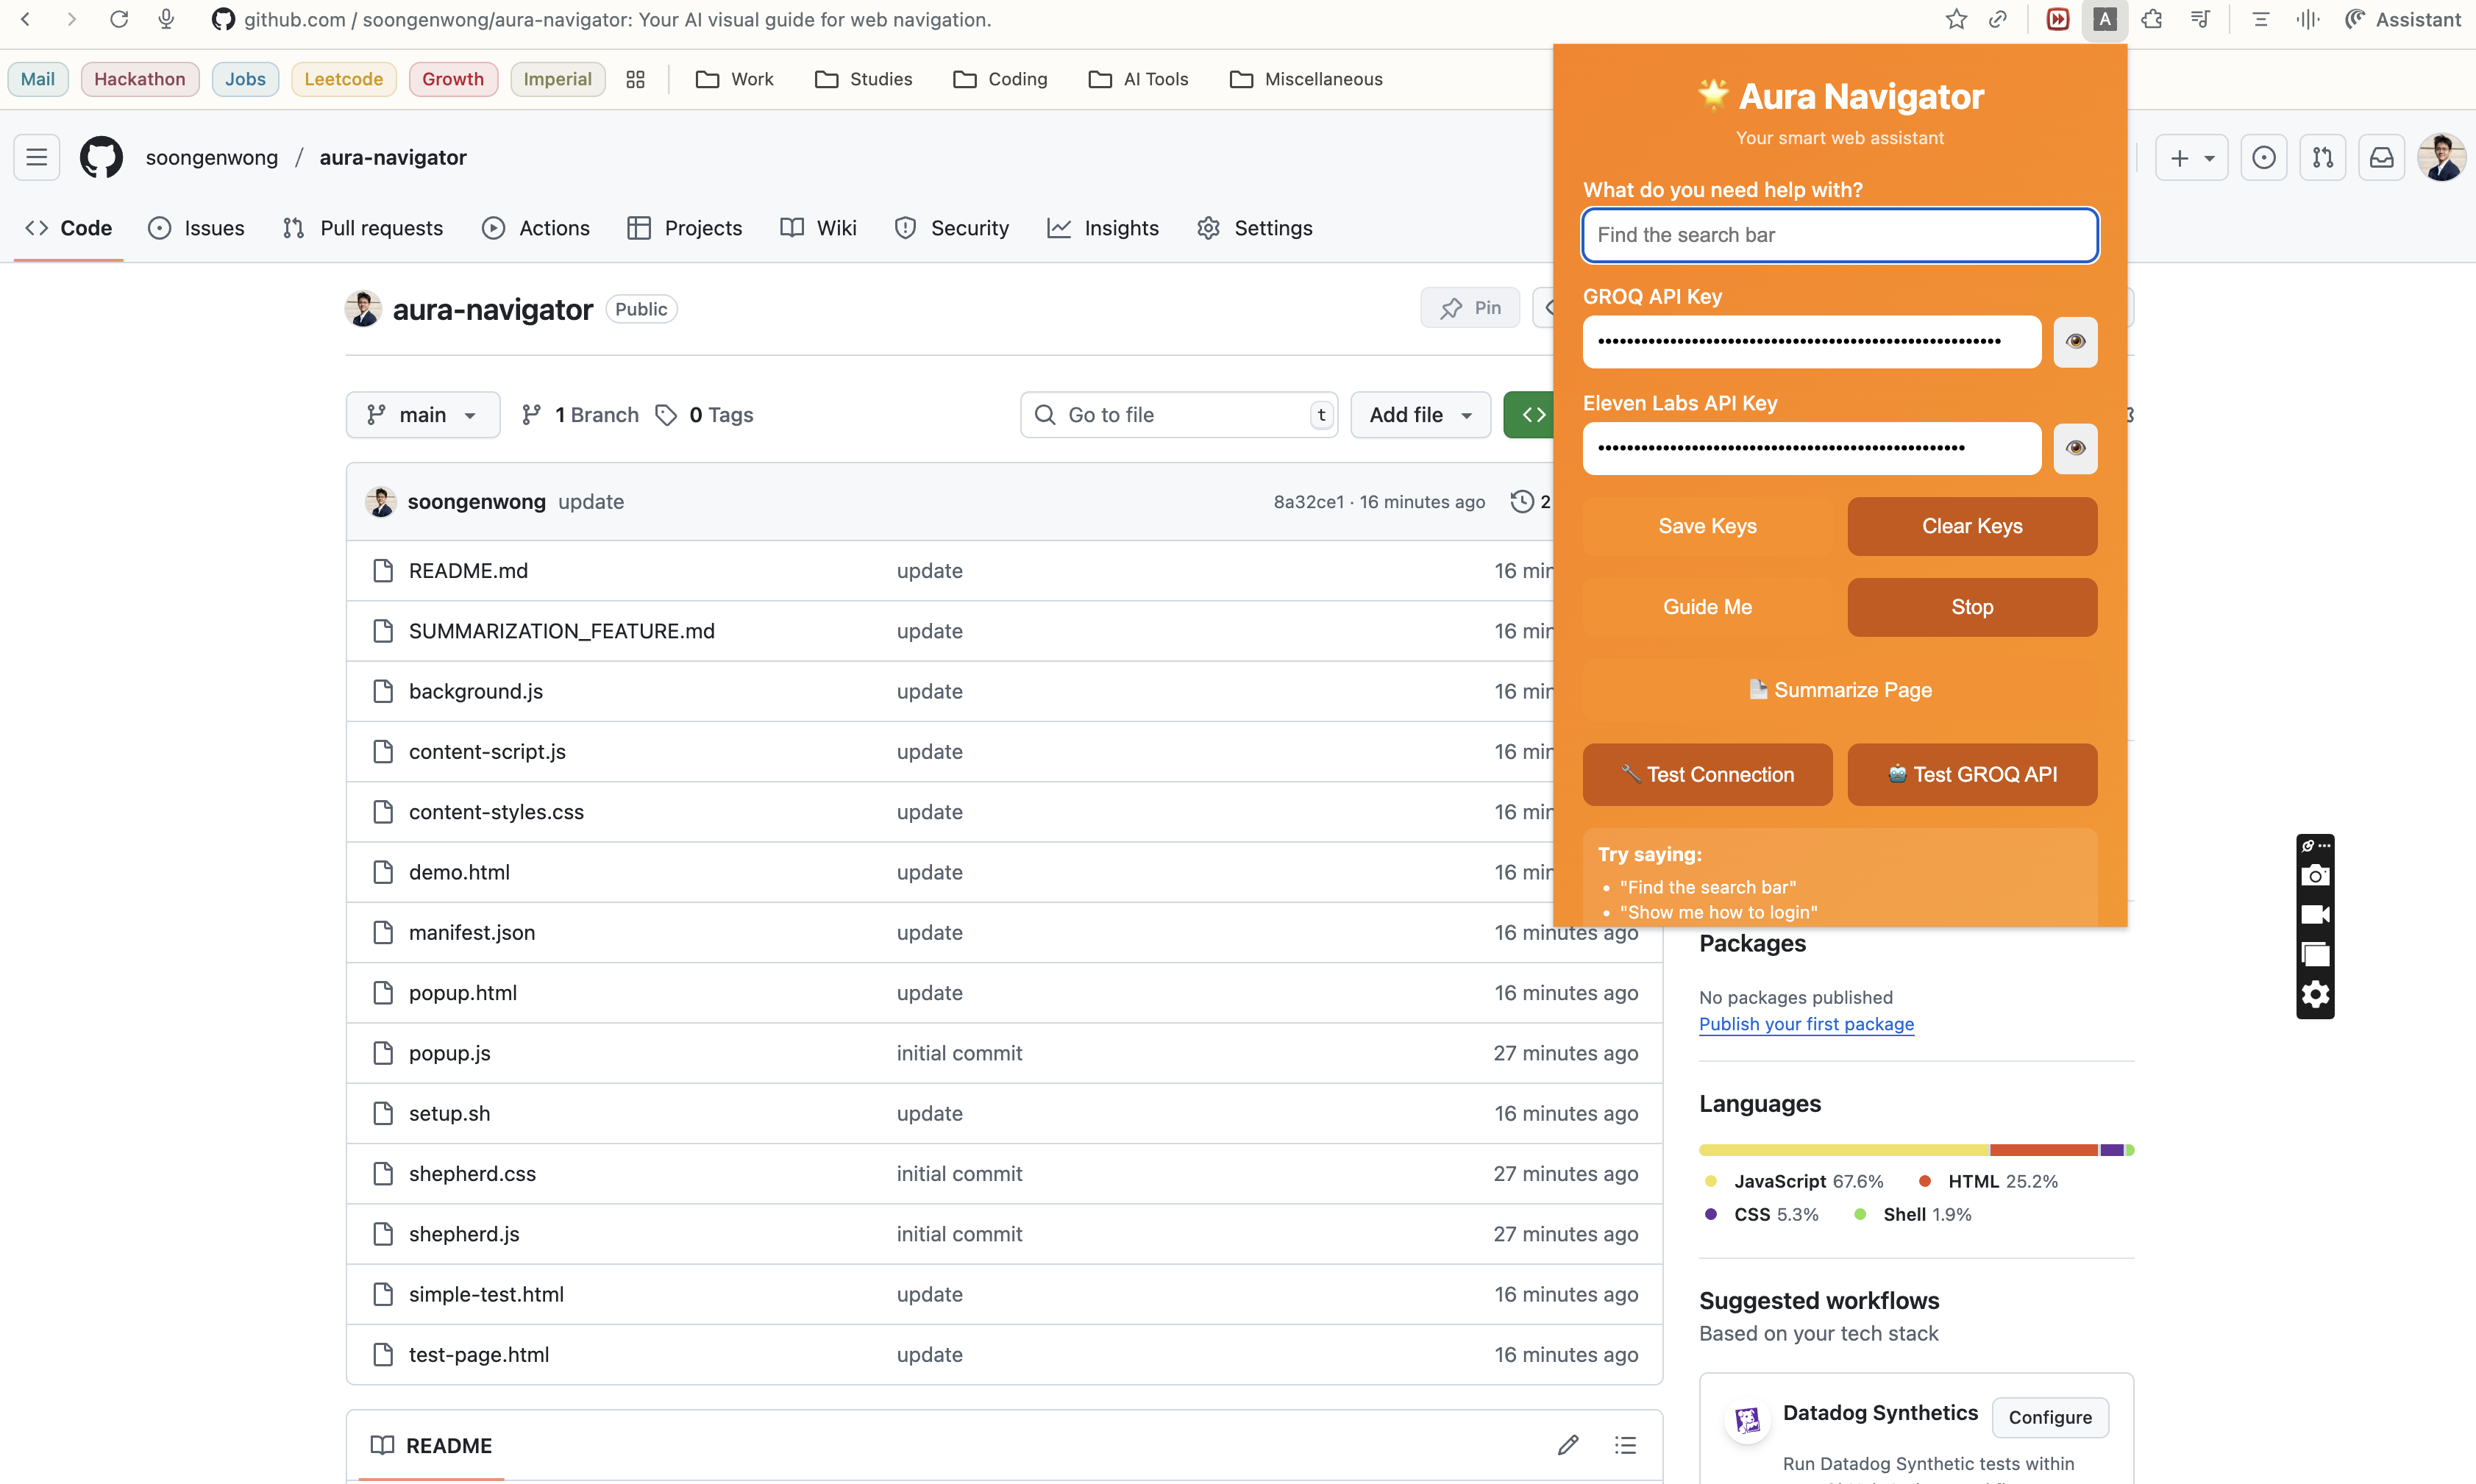Open the notifications inbox icon
This screenshot has height=1484, width=2476.
[x=2382, y=157]
